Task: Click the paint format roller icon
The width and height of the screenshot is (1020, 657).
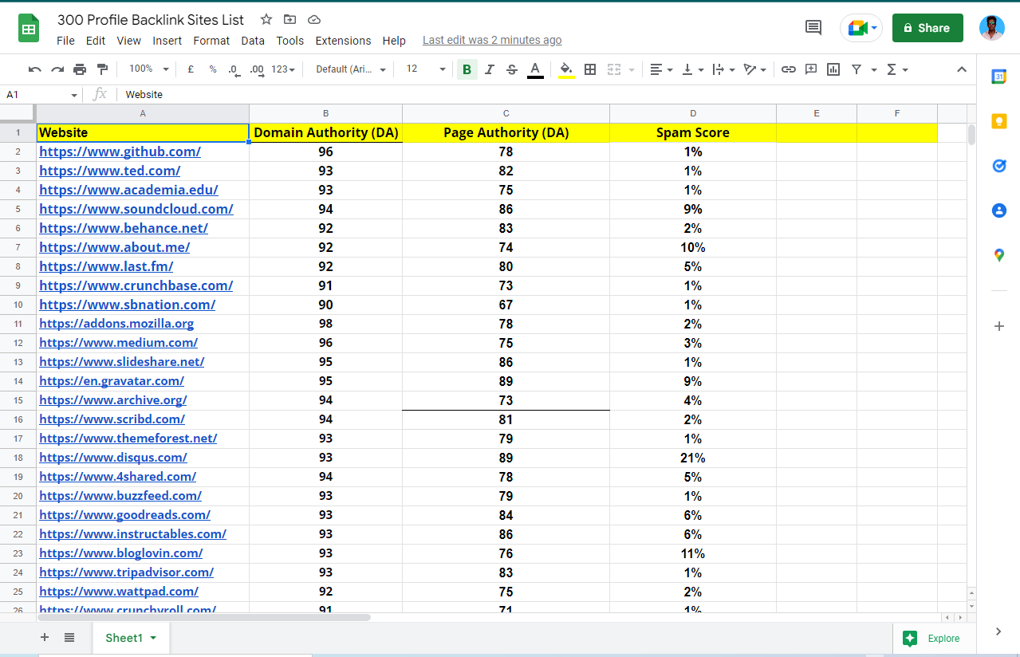Action: (x=102, y=69)
